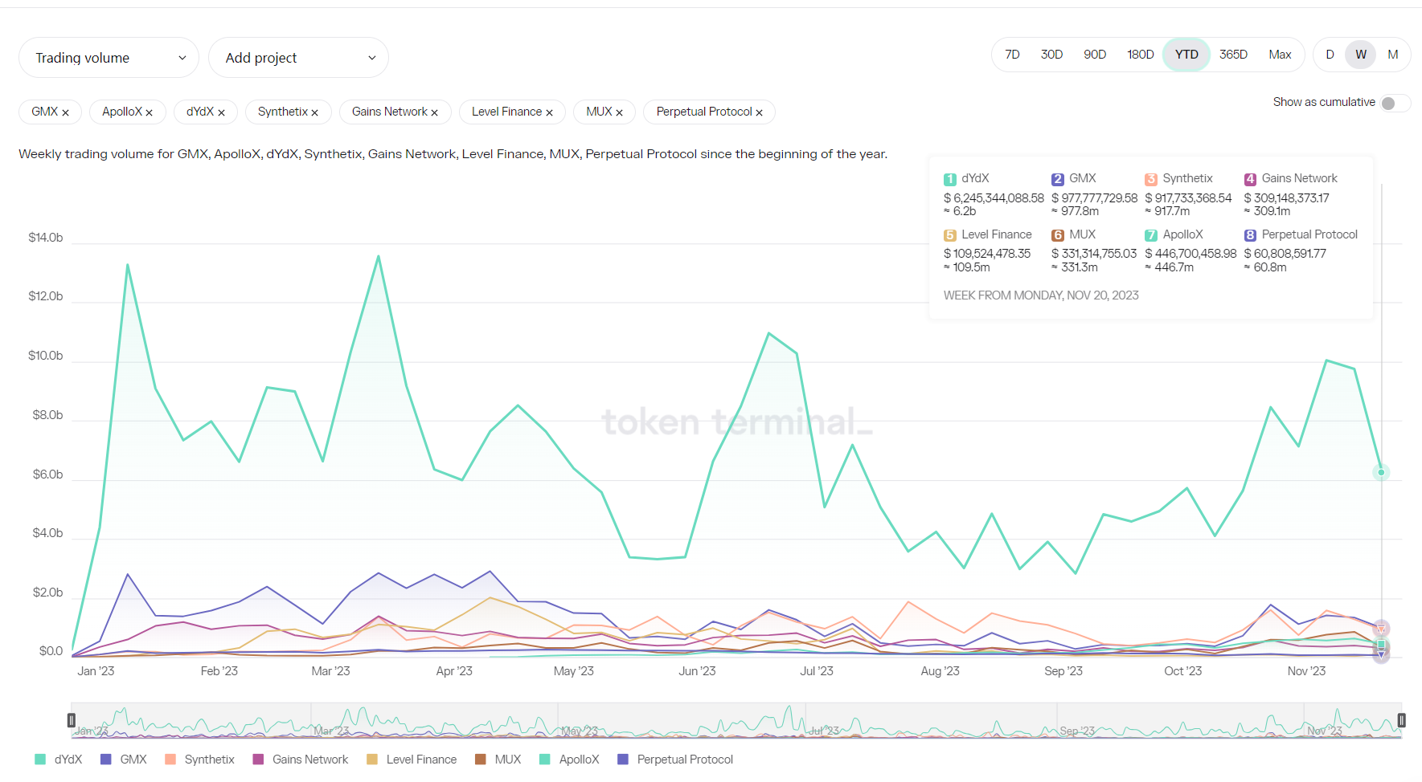Grab the left range slider handle
Viewport: 1422px width, 782px height.
(72, 720)
